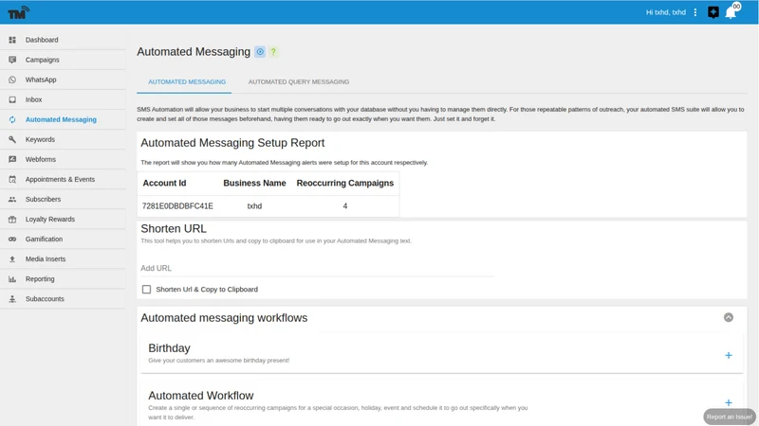Viewport: 759px width, 426px height.
Task: Click the Hi txhd, txhd greeting
Action: pyautogui.click(x=666, y=12)
